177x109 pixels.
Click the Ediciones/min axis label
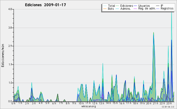(3, 56)
